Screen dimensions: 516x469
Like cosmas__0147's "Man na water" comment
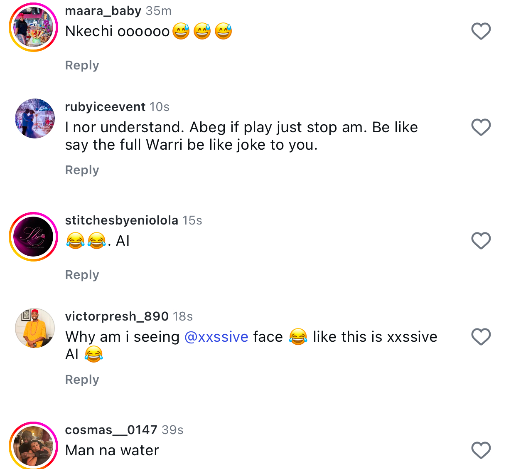[481, 450]
